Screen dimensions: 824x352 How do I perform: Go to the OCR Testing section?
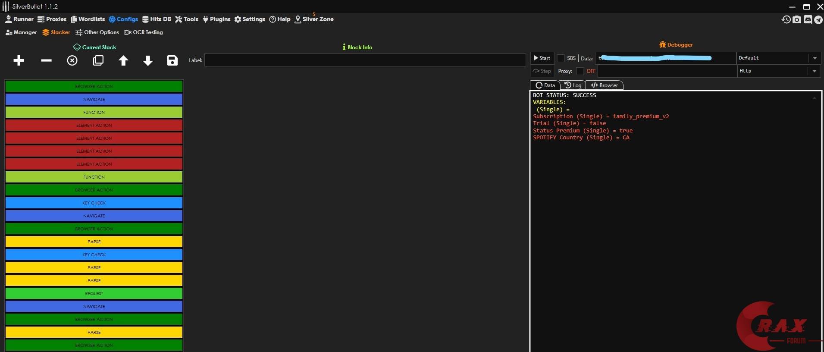[x=144, y=32]
